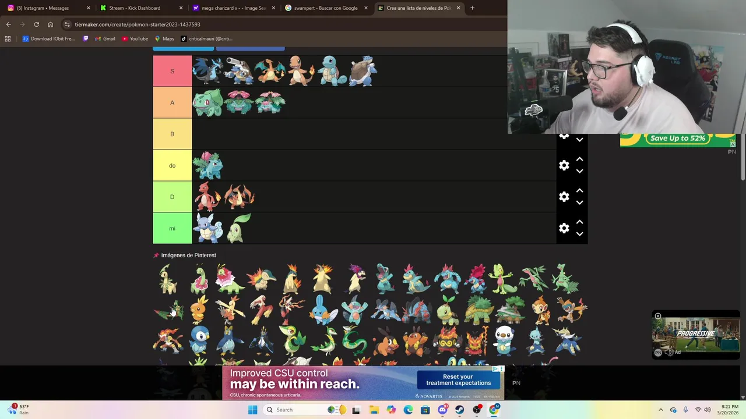Open Gmail bookmark

[x=104, y=39]
